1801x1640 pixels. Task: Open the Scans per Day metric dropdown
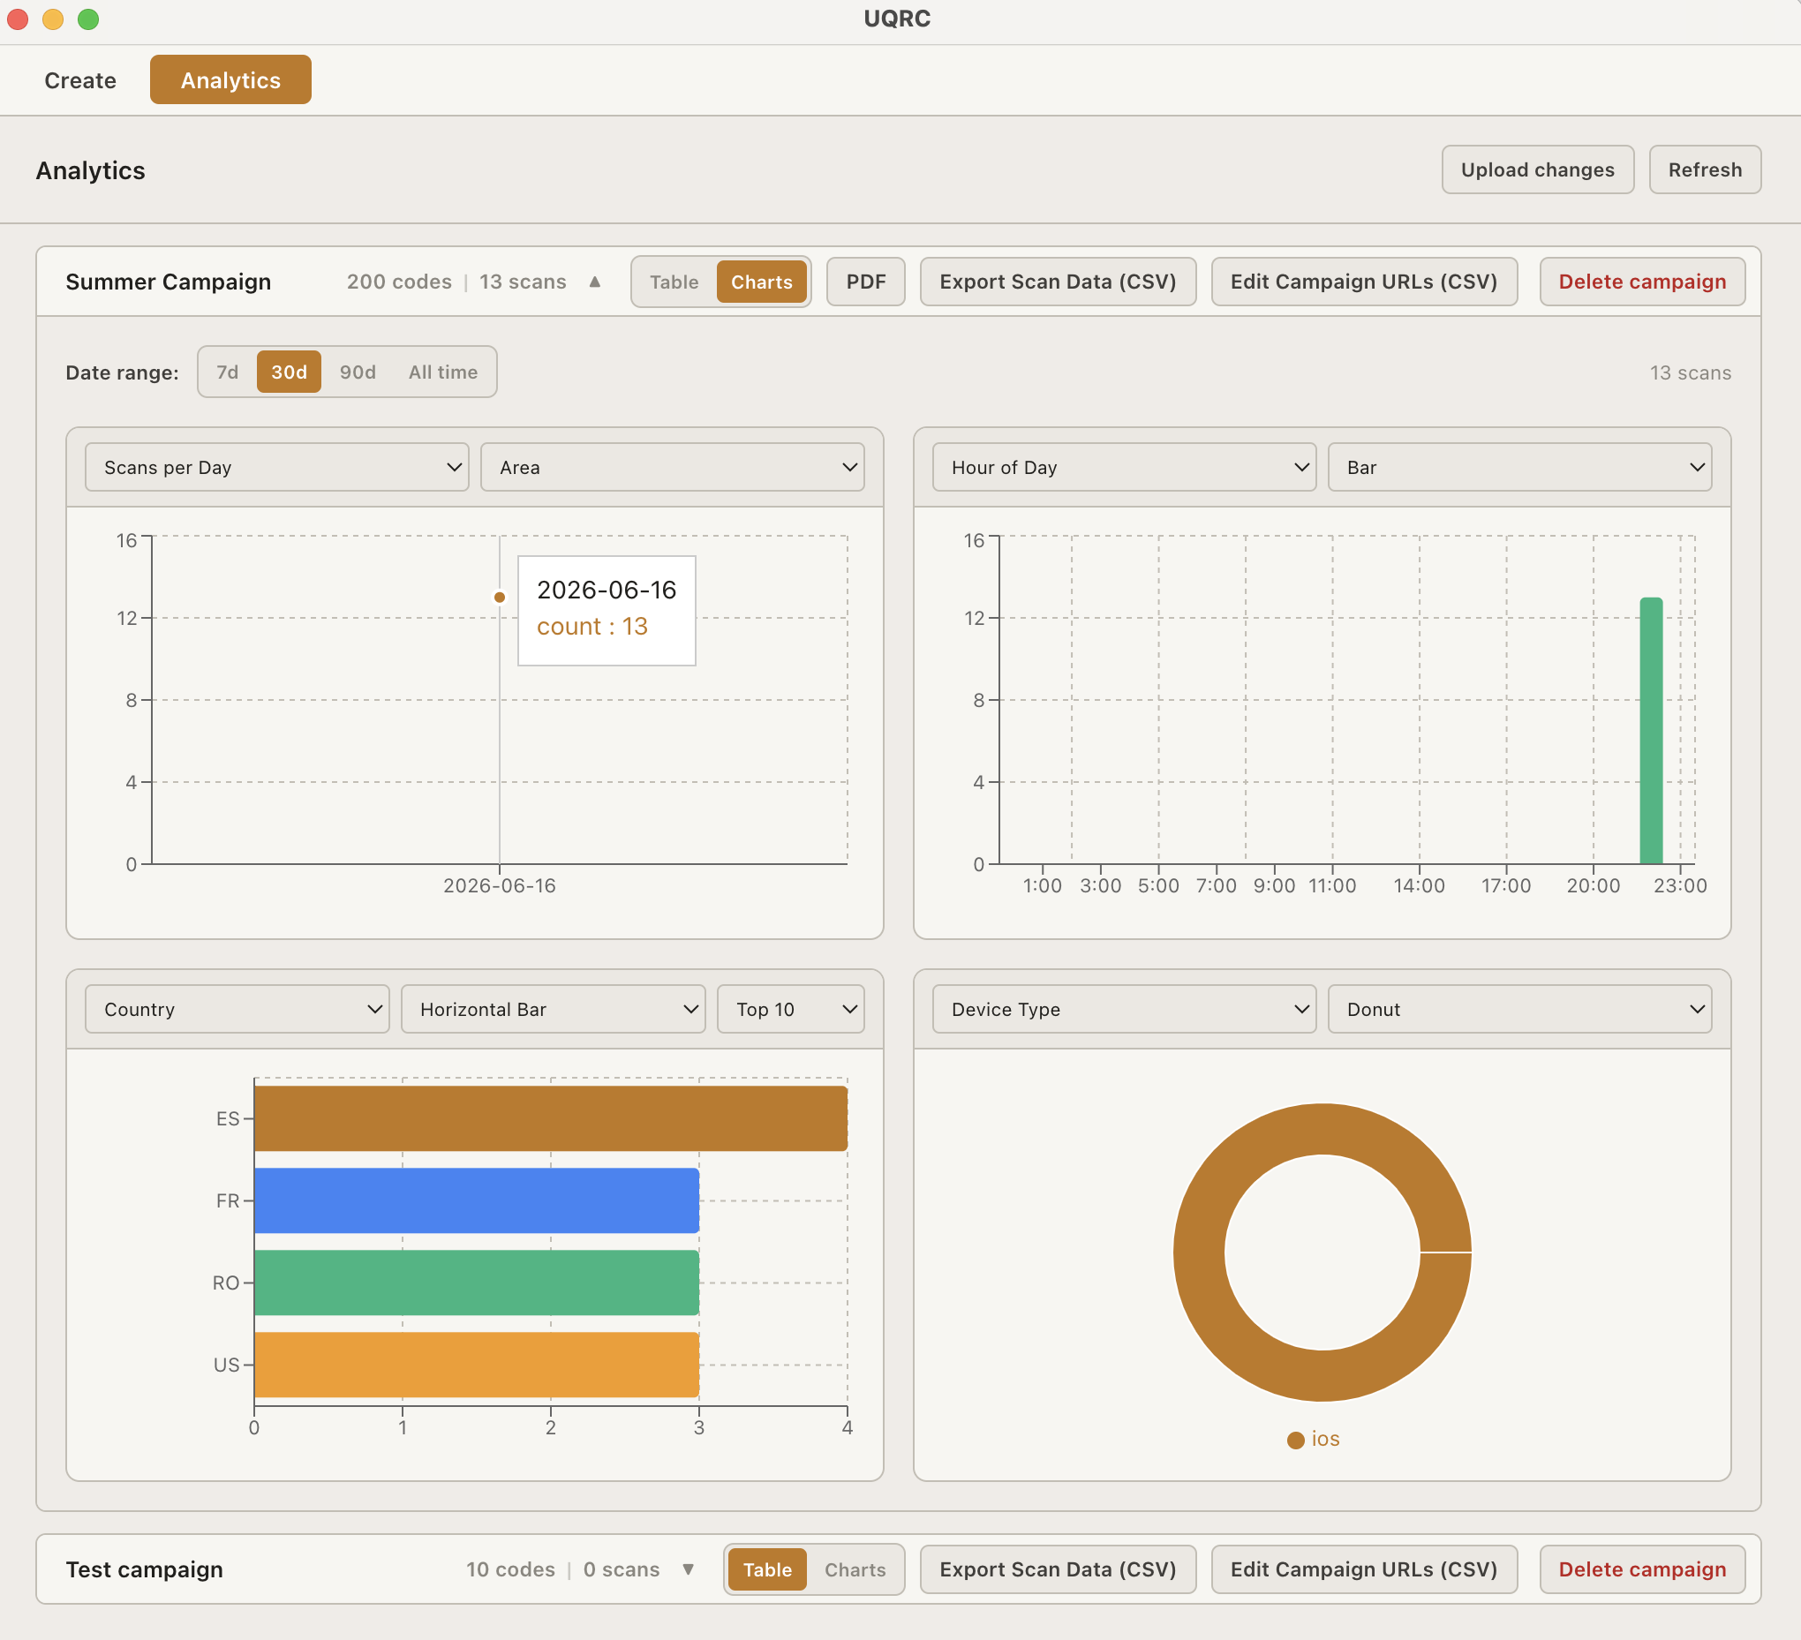[x=277, y=467]
